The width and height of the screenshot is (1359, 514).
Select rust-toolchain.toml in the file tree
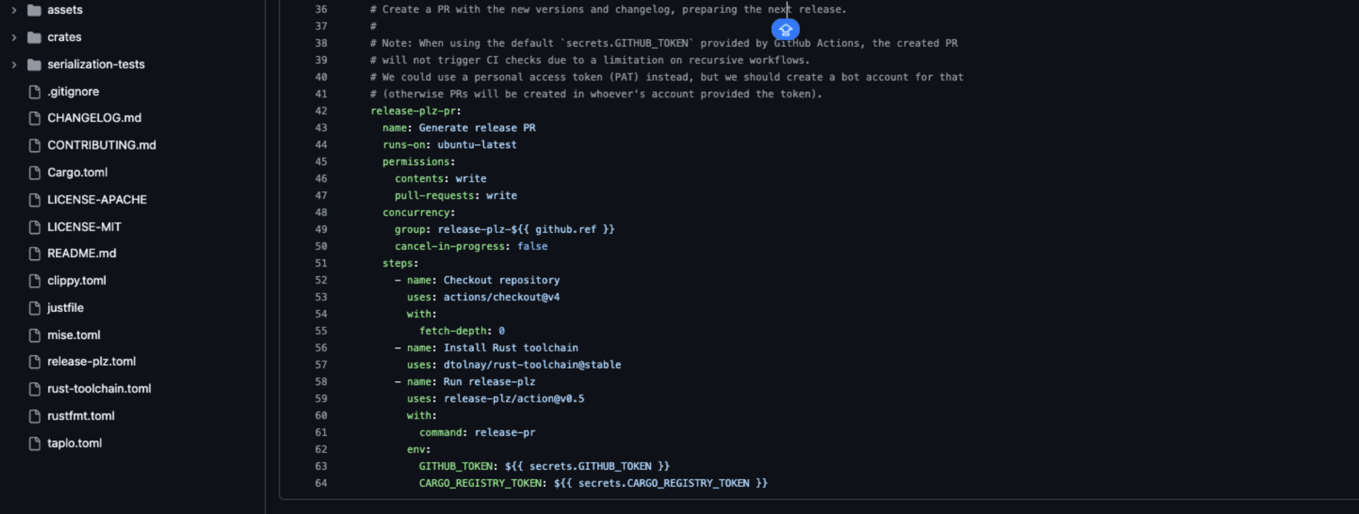point(99,389)
